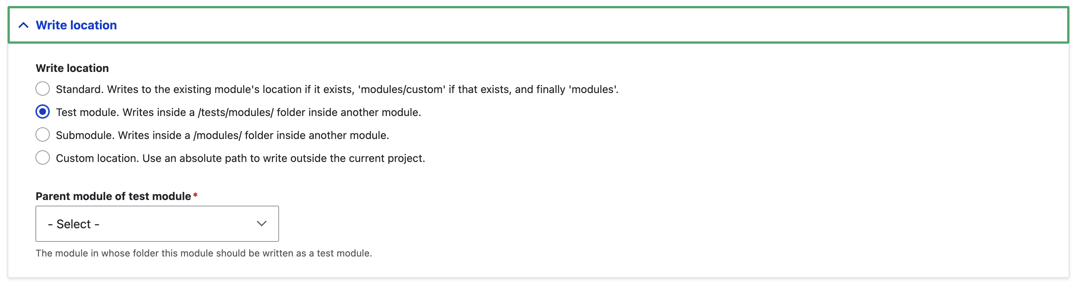Click empty area of the Write location header bar

tap(585, 25)
